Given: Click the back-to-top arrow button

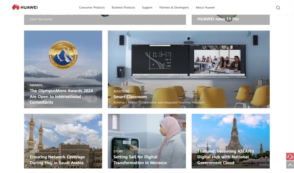Looking at the screenshot, I should (x=290, y=165).
